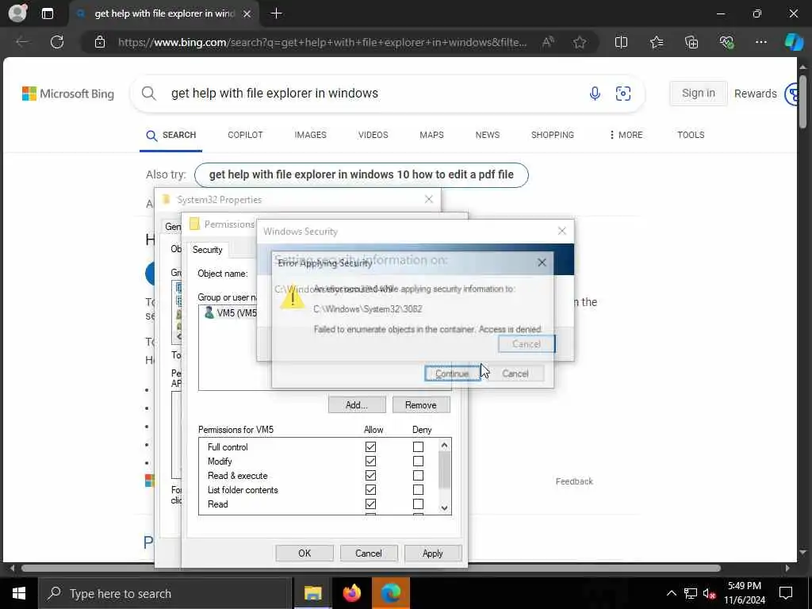The height and width of the screenshot is (609, 812).
Task: Open the Copilot sidebar icon
Action: (793, 42)
